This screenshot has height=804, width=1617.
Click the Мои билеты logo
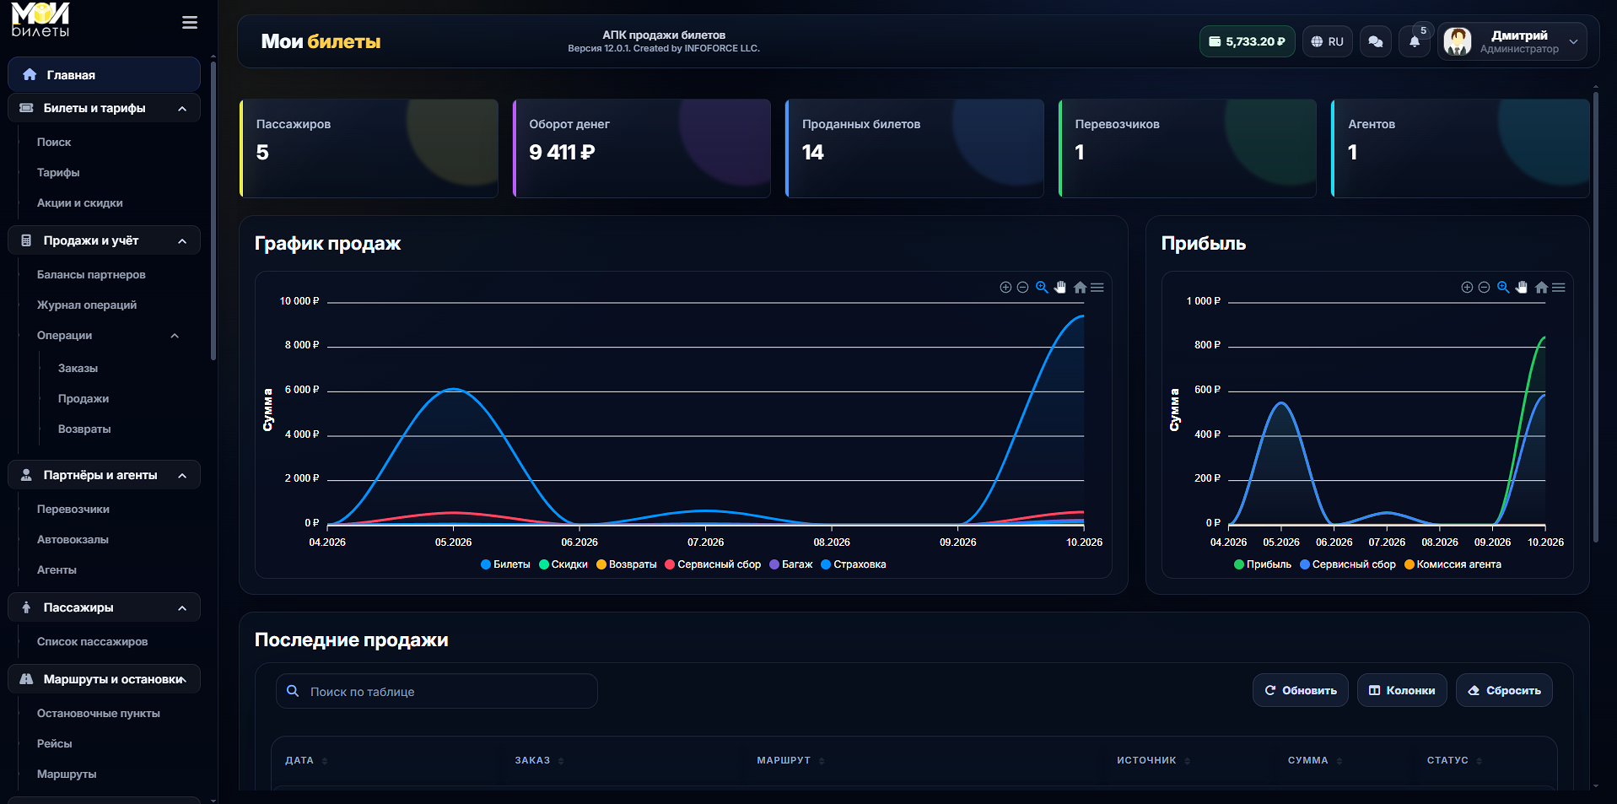40,20
